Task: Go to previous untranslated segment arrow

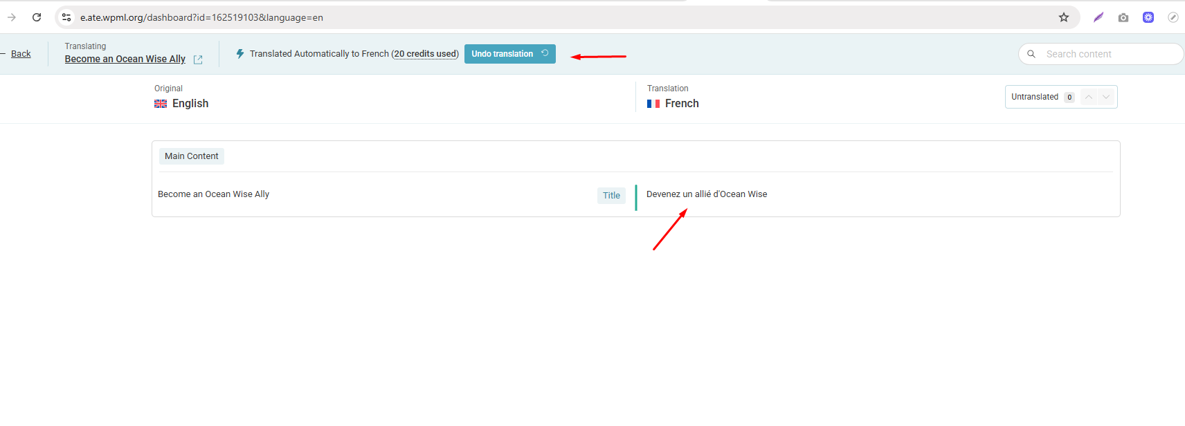Action: coord(1089,97)
